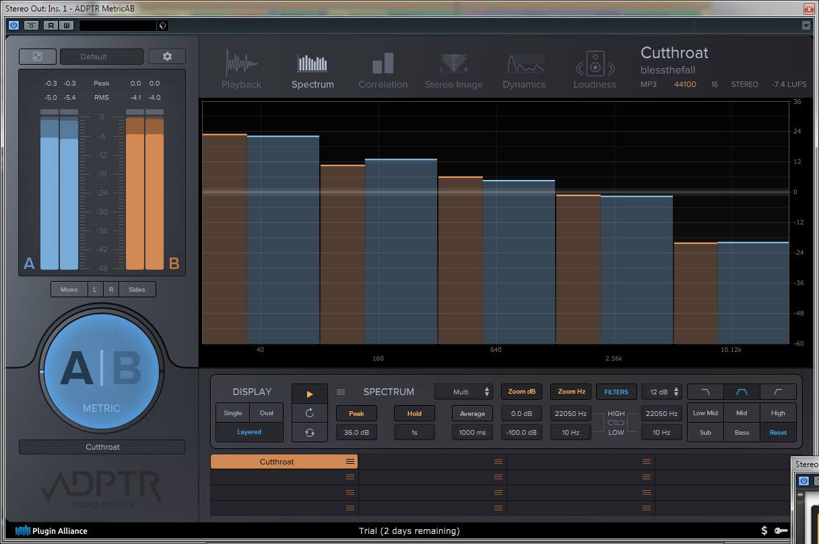
Task: Enable Write automation (W) button
Action: (x=66, y=26)
